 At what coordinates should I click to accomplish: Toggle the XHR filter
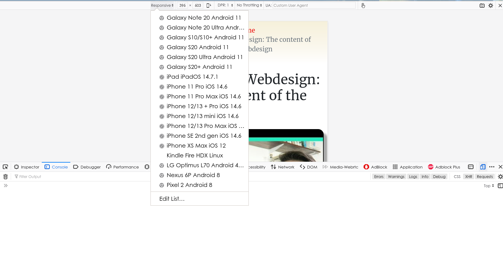pos(469,176)
